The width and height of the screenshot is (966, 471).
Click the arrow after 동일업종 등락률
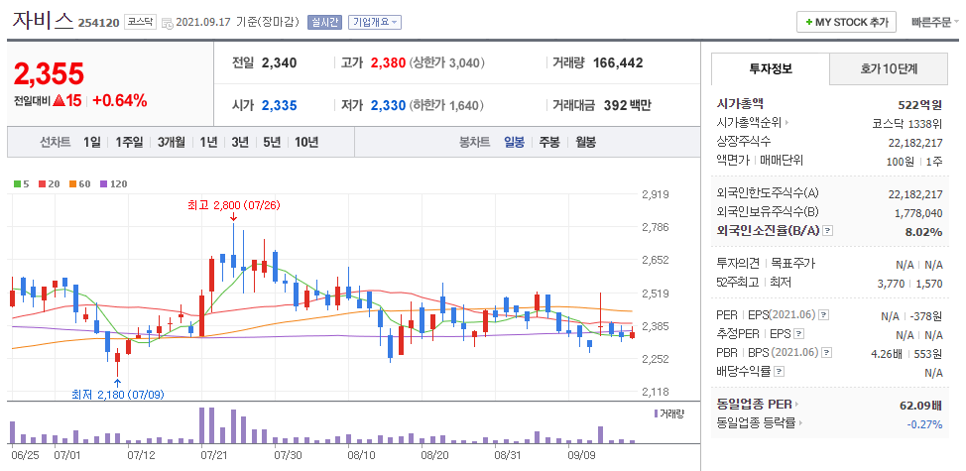[799, 423]
